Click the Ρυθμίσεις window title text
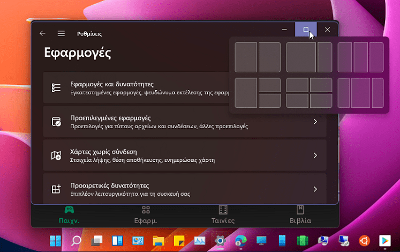400x252 pixels. (89, 34)
